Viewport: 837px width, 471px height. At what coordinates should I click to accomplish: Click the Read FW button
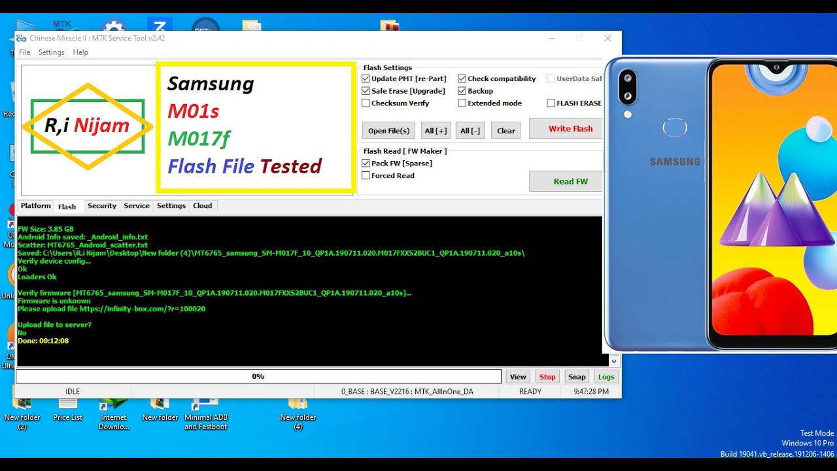pos(566,181)
